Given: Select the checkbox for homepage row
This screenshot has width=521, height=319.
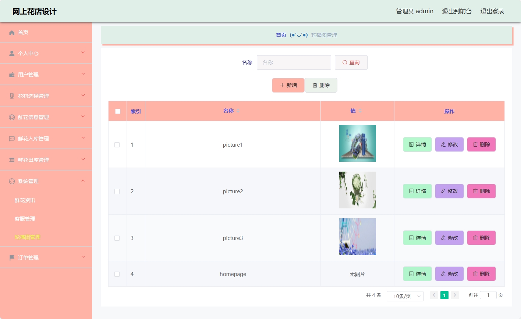Looking at the screenshot, I should pos(117,274).
